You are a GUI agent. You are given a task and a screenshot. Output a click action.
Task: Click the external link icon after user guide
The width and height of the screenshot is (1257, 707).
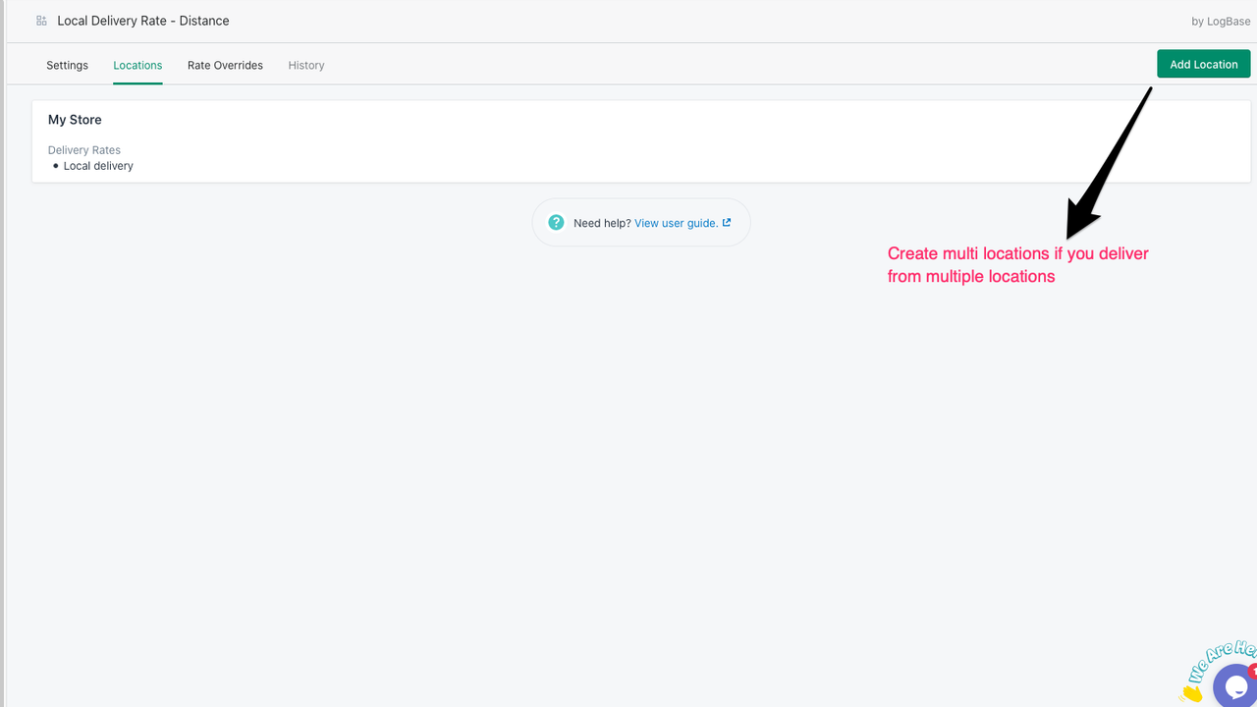[727, 223]
